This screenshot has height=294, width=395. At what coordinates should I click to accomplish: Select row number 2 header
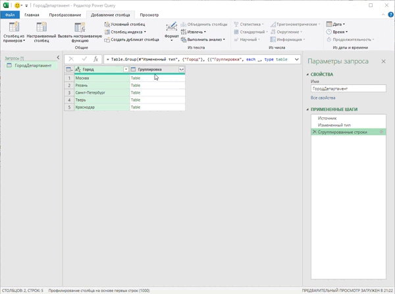click(x=69, y=86)
